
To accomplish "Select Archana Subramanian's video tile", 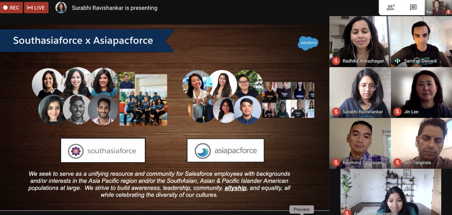I will tap(391, 192).
